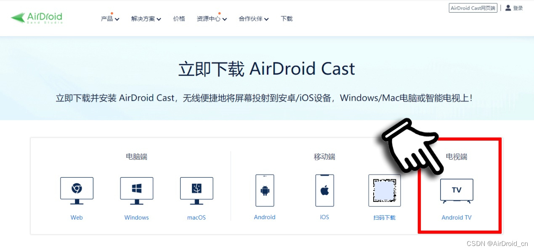The image size is (534, 251).
Task: Expand the 解决方案 dropdown menu
Action: coord(146,18)
